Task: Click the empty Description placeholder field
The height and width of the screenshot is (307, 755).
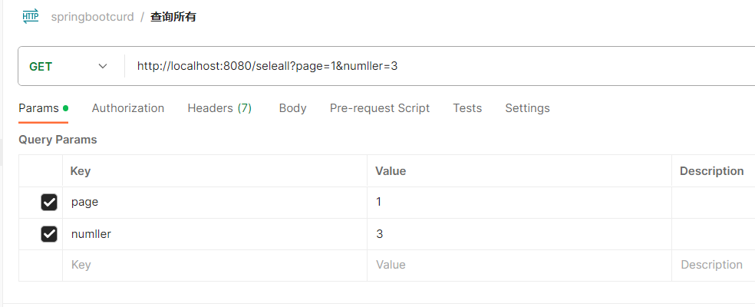Action: 714,265
